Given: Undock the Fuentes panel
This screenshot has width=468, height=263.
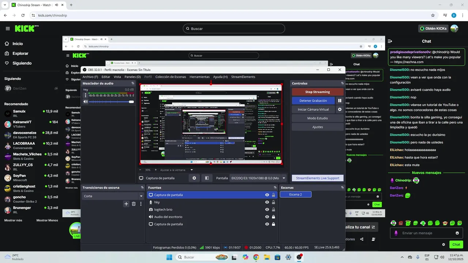Looking at the screenshot, I should [x=275, y=187].
